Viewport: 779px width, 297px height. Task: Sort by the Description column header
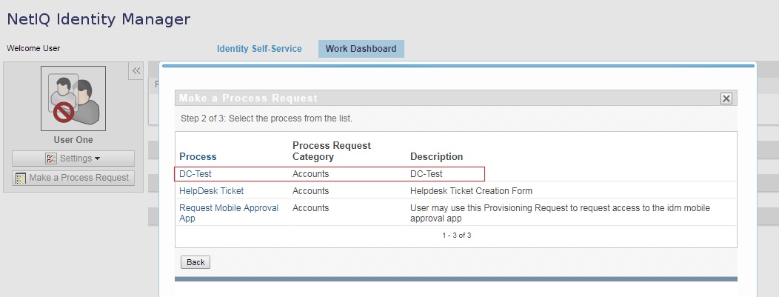coord(437,156)
